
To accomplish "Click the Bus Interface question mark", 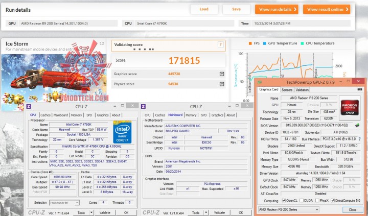I will point(359,139).
